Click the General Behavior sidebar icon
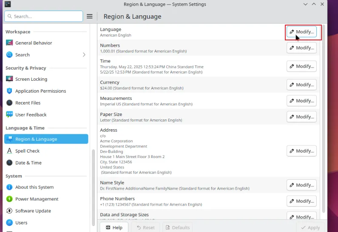The width and height of the screenshot is (338, 232). 9,43
